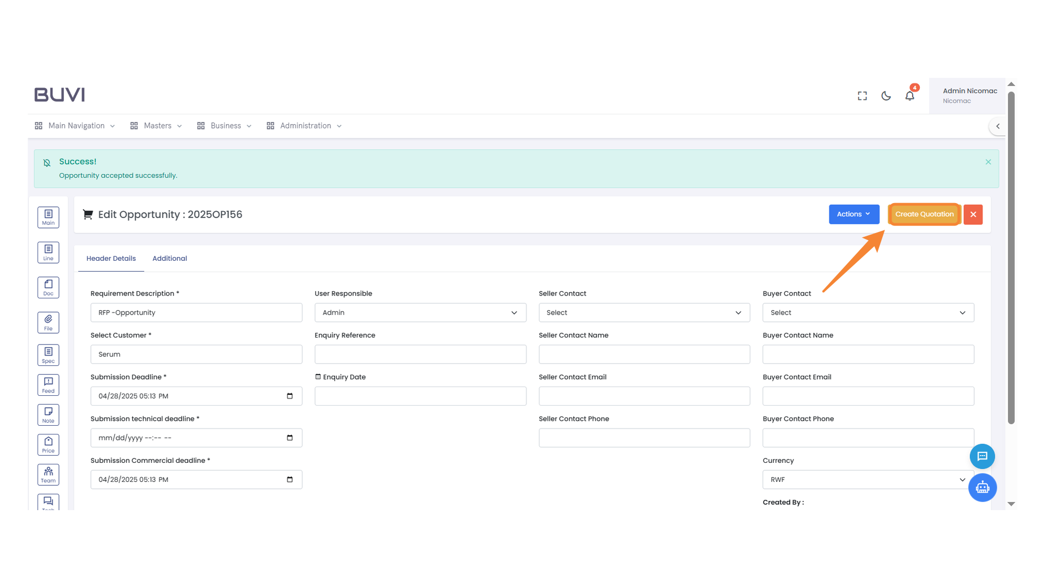The image size is (1045, 588).
Task: Open the Currency RWF dropdown
Action: click(868, 480)
